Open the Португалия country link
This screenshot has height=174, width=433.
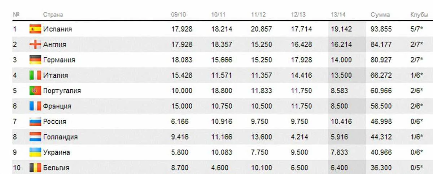coord(62,91)
